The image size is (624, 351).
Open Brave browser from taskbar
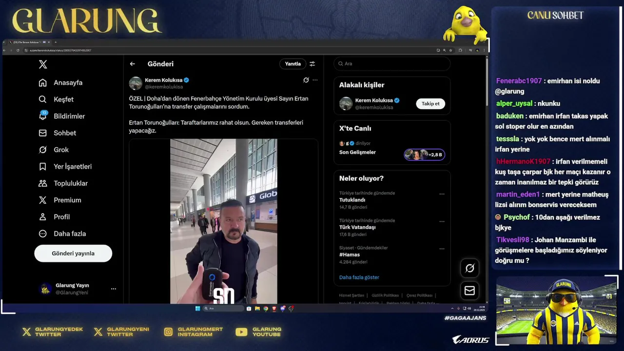point(274,308)
